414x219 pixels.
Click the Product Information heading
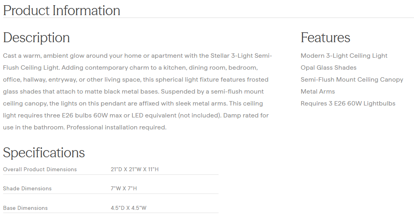point(61,10)
